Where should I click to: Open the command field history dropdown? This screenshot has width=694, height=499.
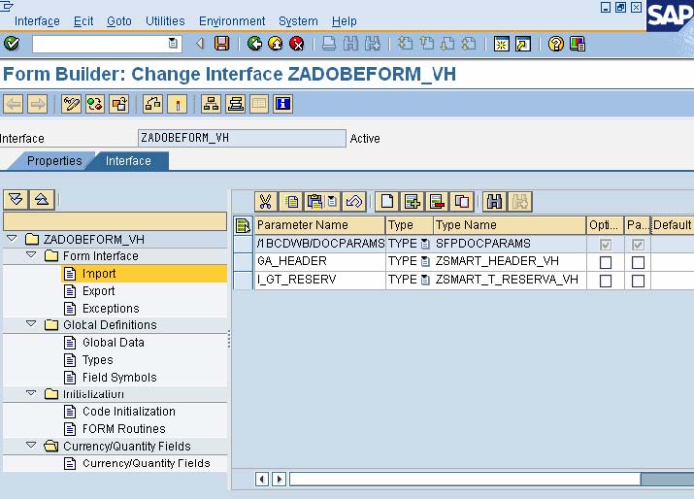click(x=173, y=44)
